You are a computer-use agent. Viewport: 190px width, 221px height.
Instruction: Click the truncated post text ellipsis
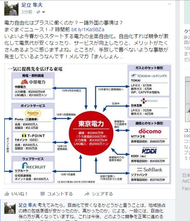tap(121, 57)
